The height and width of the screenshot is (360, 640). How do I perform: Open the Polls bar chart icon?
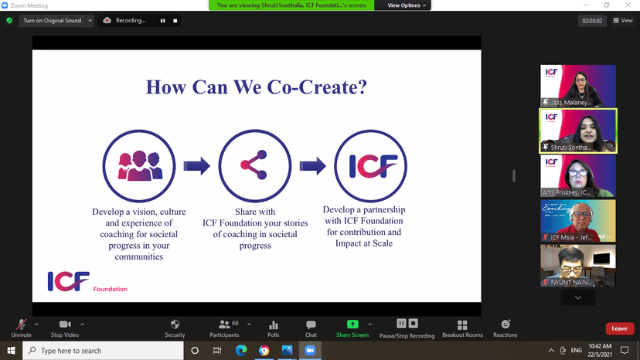point(274,328)
